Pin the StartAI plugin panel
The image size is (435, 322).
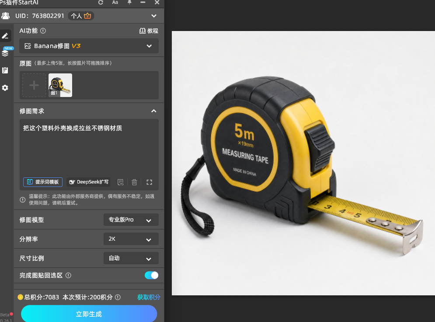click(129, 3)
